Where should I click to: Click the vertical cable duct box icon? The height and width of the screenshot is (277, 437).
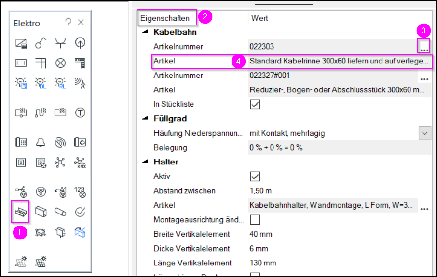[60, 232]
